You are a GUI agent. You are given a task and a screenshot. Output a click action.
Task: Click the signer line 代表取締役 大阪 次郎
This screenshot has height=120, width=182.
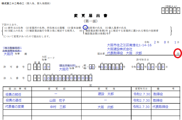tap(124, 53)
